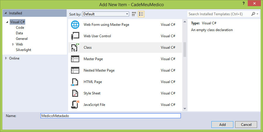Open the Sort by Default dropdown

tap(106, 14)
